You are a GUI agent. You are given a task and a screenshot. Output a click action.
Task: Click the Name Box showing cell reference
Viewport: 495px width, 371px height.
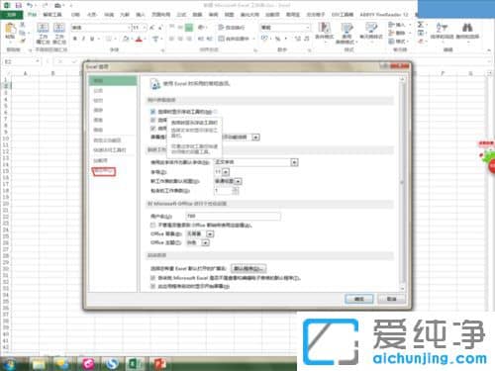point(22,61)
